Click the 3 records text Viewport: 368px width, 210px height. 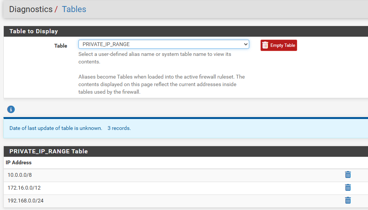[x=119, y=128]
